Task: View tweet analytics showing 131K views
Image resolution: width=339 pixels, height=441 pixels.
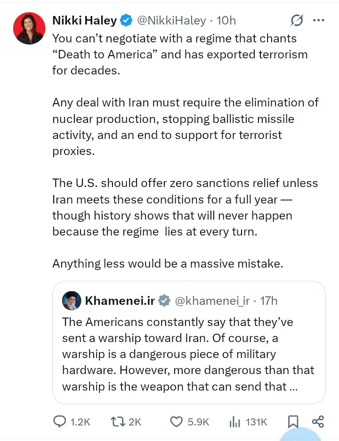Action: [x=235, y=422]
